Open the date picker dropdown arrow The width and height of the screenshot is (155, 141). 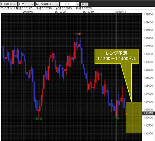77,4
